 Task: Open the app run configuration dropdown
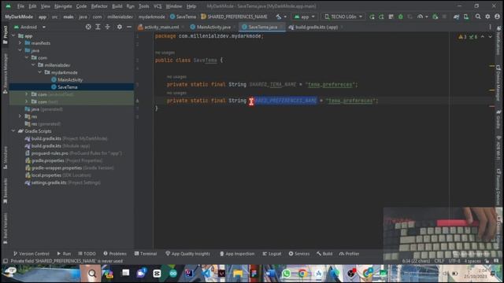(305, 17)
